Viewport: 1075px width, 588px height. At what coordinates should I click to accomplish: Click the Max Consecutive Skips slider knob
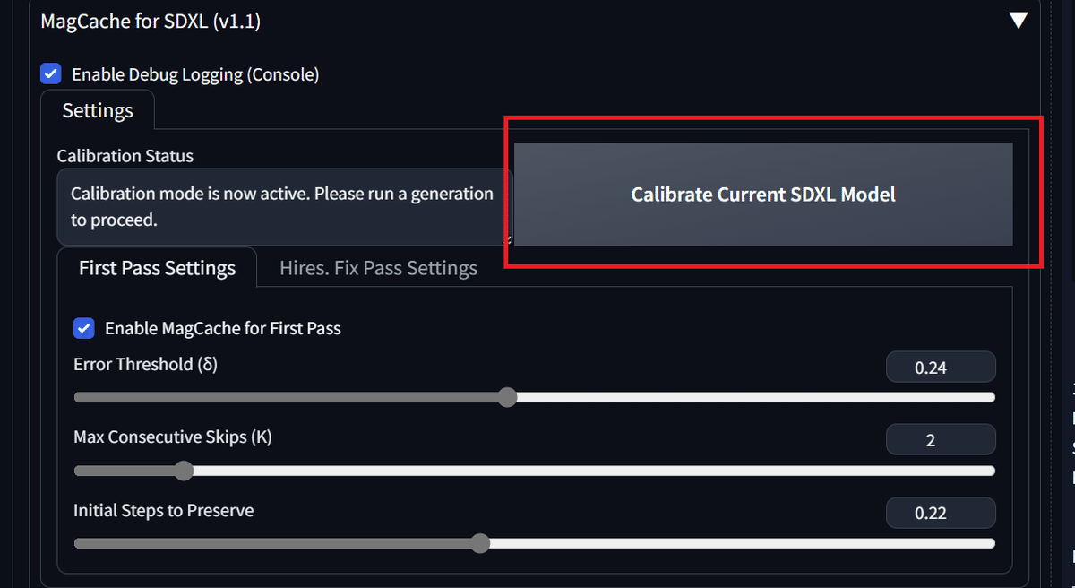click(x=184, y=471)
